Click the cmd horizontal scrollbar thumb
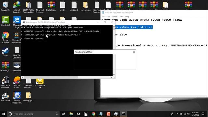 [x=51, y=77]
